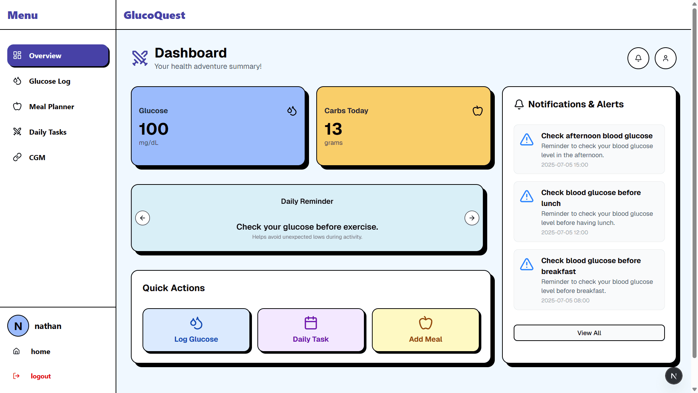Click the notification bell icon button

pos(638,58)
